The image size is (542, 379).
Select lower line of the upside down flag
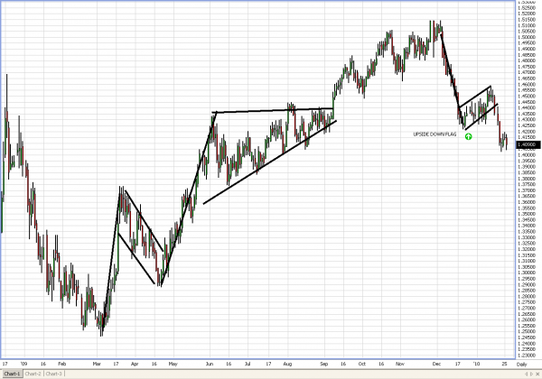(481, 116)
